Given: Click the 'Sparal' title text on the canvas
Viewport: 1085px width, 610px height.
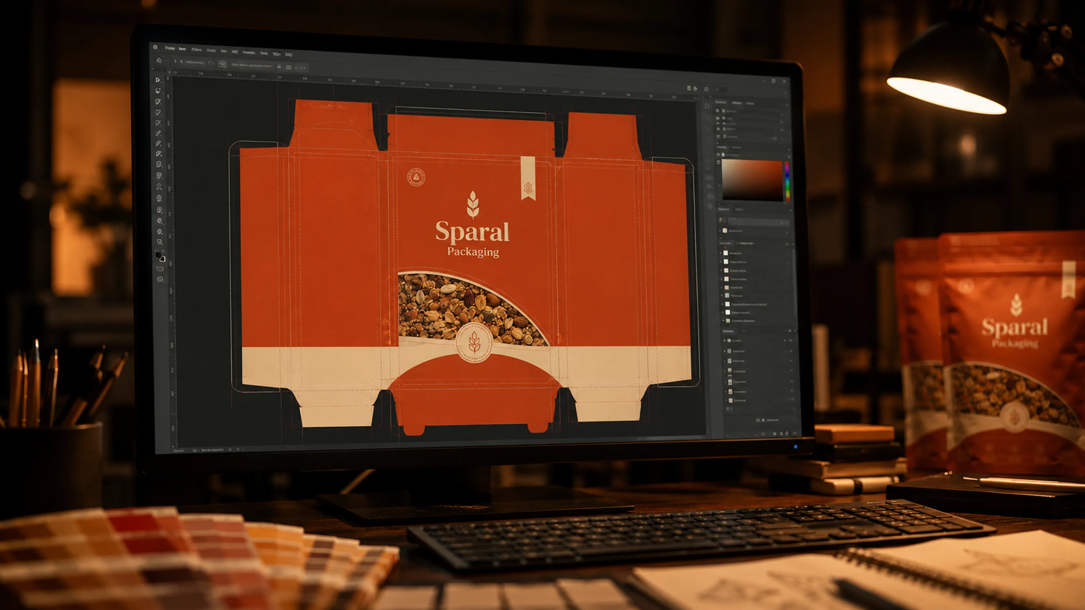Looking at the screenshot, I should (472, 232).
